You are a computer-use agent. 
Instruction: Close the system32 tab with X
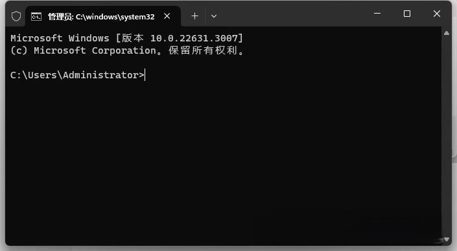point(167,16)
